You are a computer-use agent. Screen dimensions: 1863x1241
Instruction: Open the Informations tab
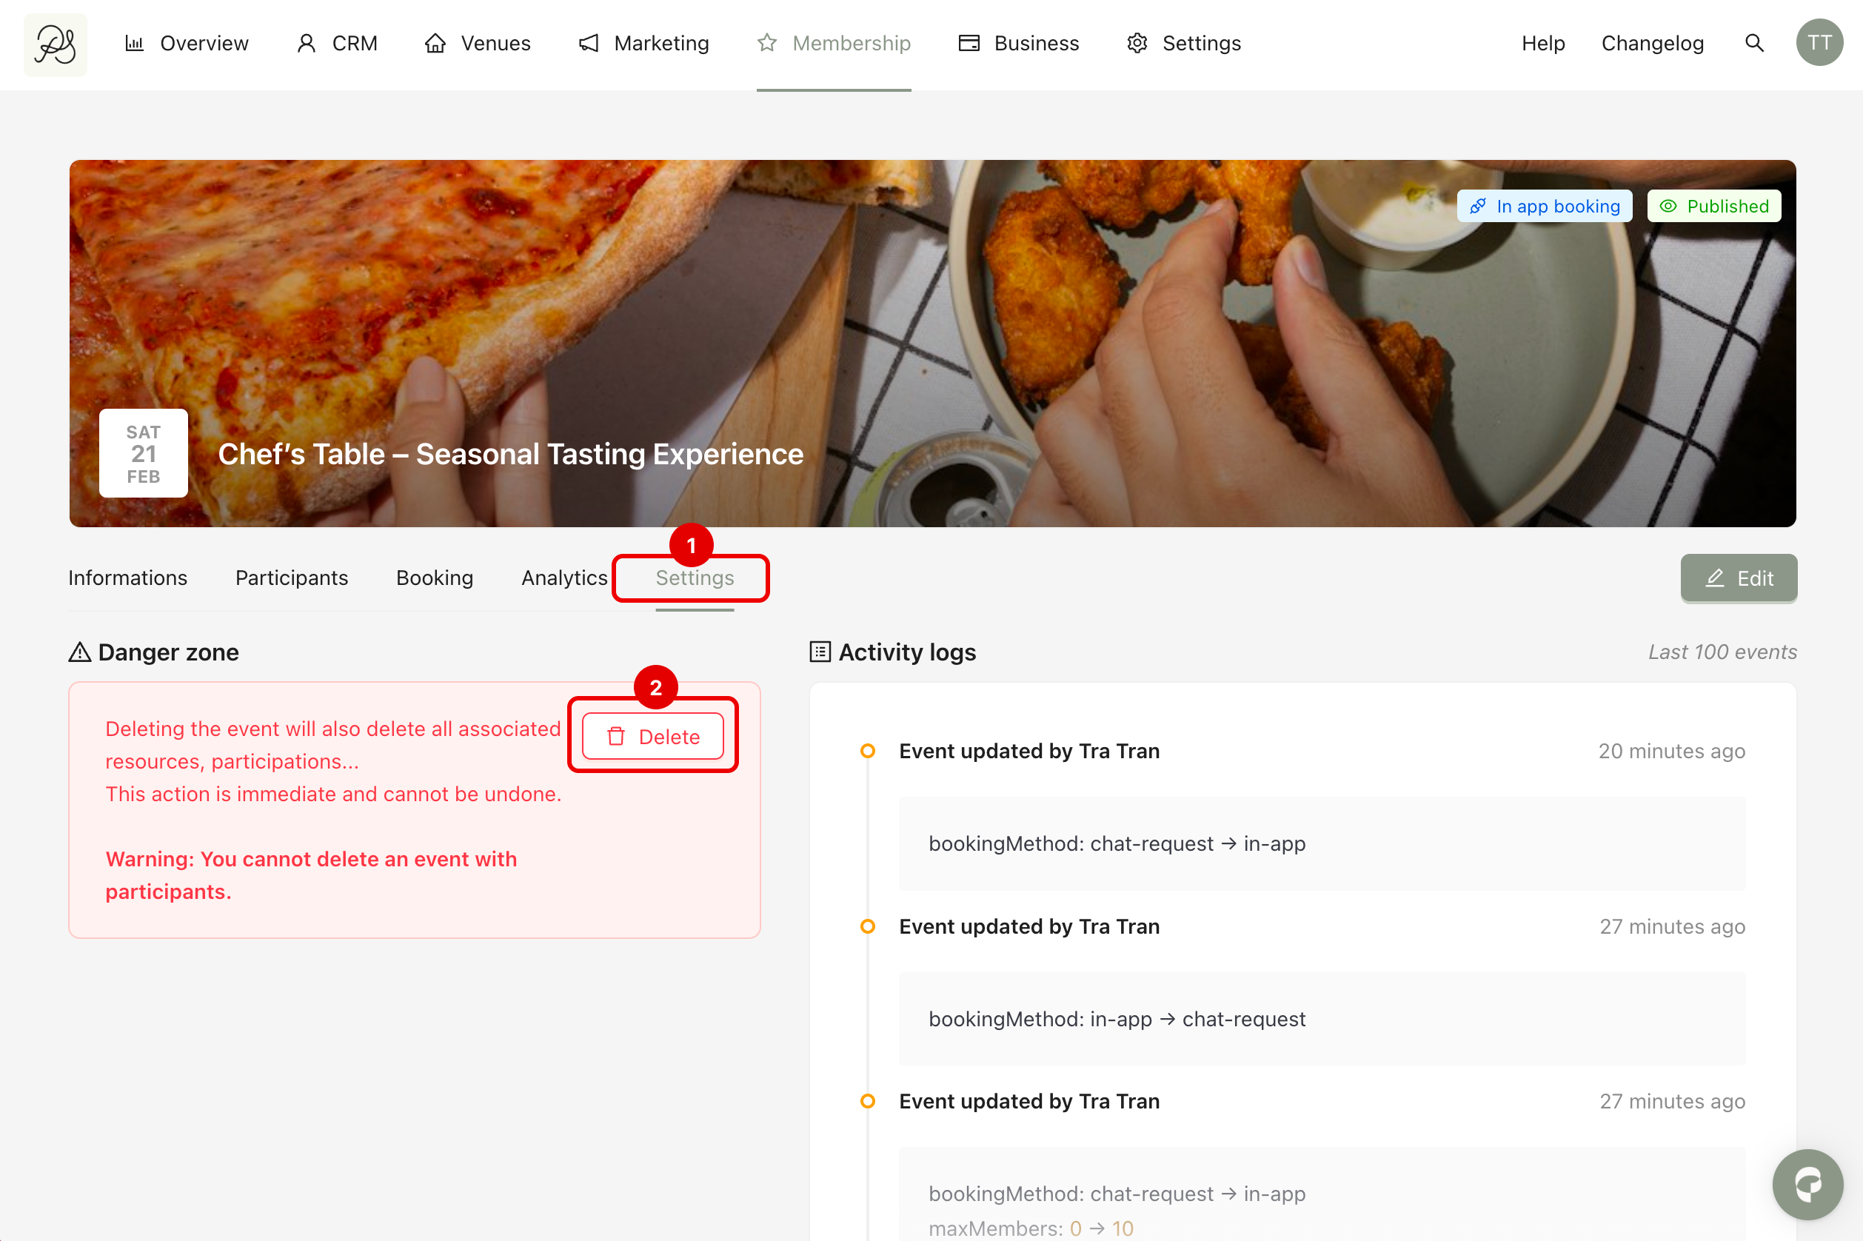click(x=127, y=578)
